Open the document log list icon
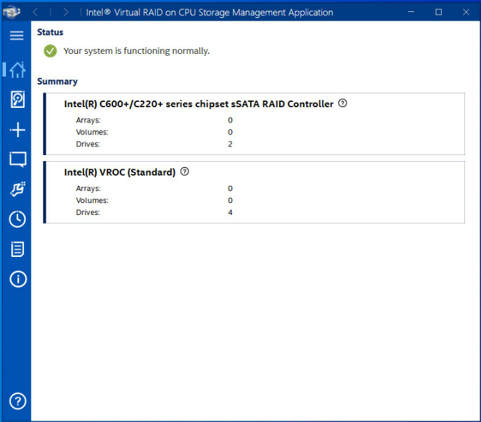The image size is (481, 422). tap(17, 249)
